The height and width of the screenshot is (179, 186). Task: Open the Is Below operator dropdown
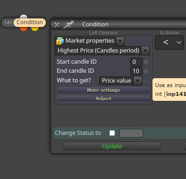coord(169,42)
